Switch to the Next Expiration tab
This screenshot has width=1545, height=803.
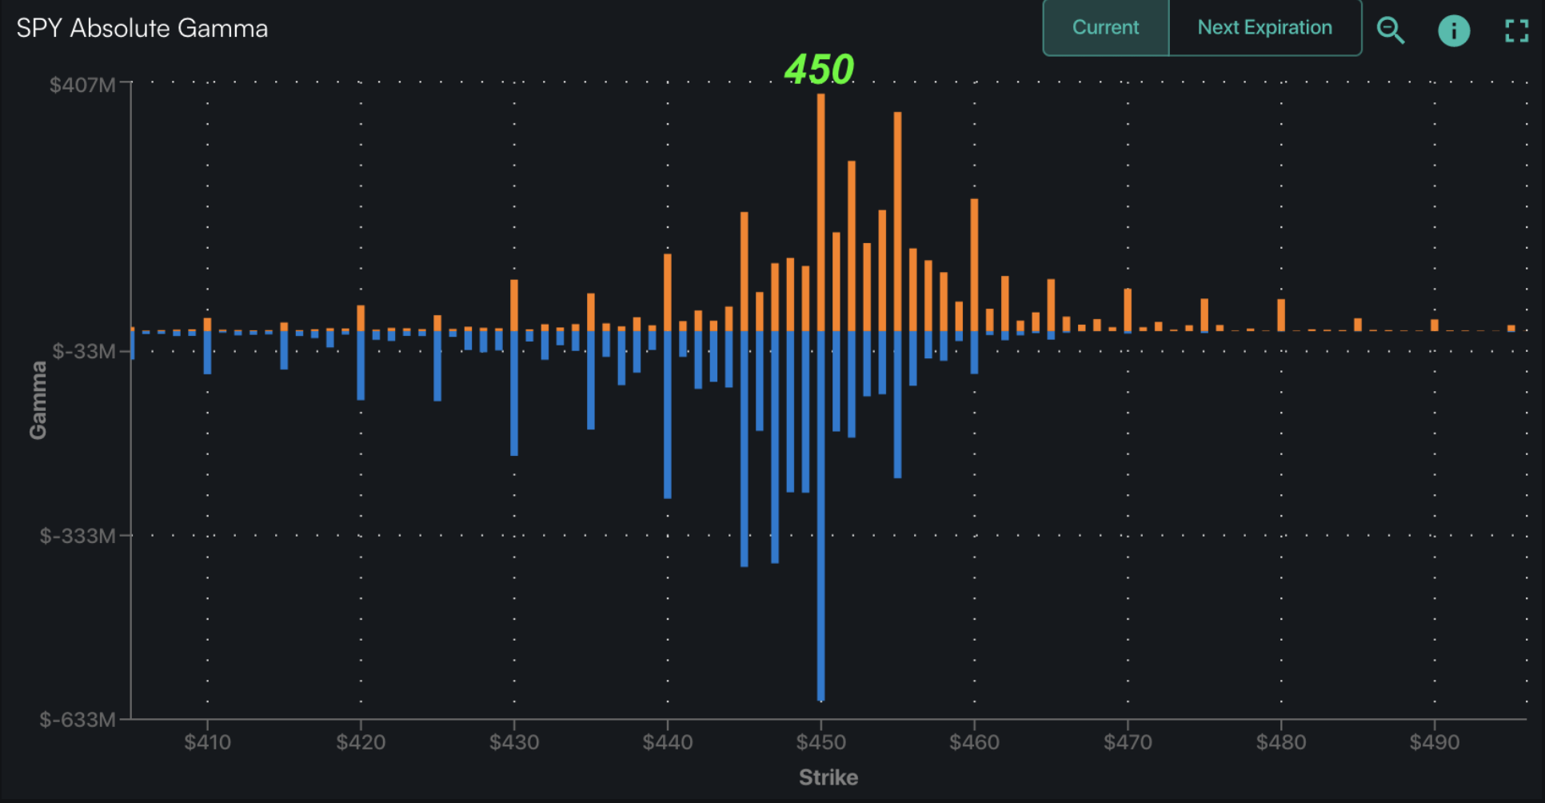point(1265,27)
